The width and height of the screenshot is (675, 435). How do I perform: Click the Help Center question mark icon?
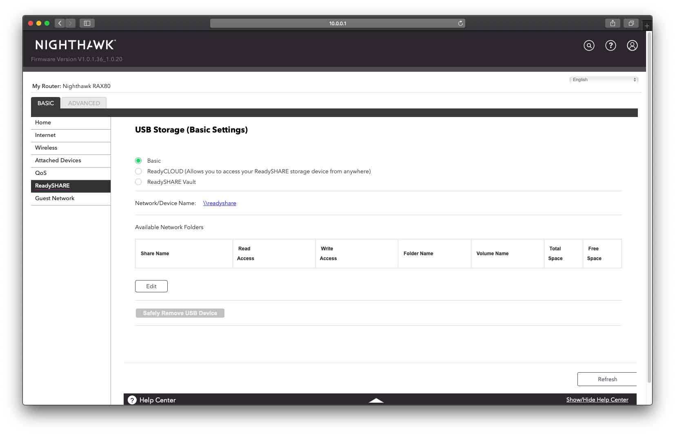[132, 400]
